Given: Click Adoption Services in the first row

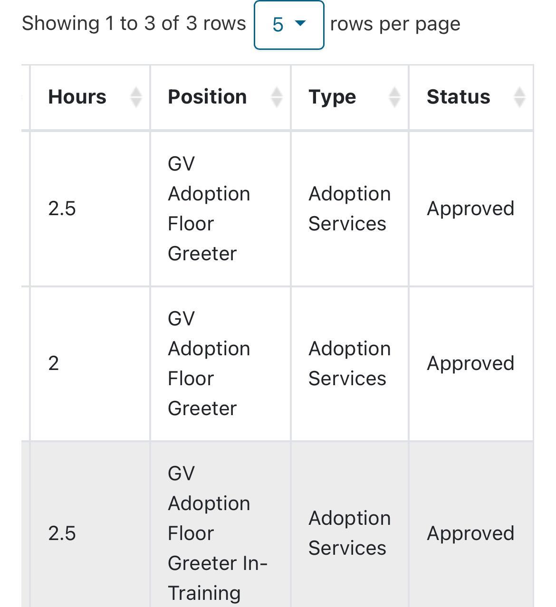Looking at the screenshot, I should [x=349, y=209].
